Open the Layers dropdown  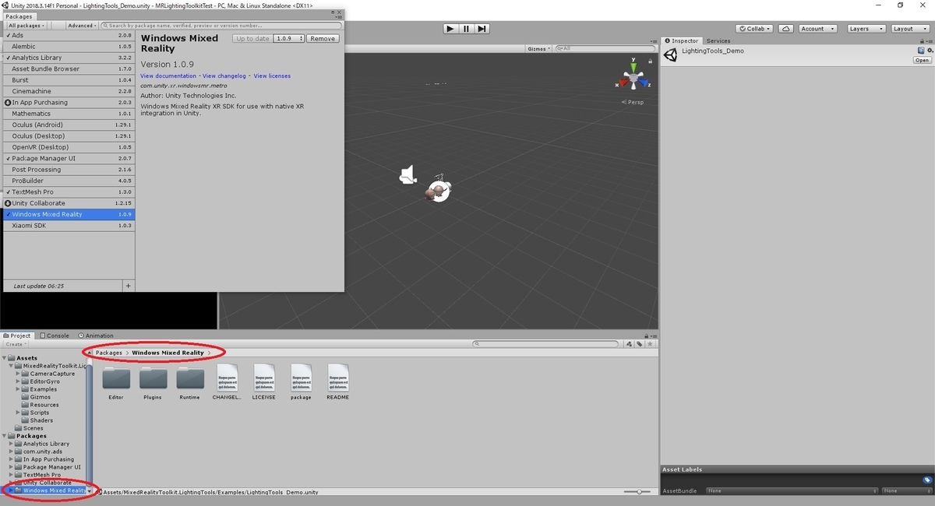coord(866,29)
